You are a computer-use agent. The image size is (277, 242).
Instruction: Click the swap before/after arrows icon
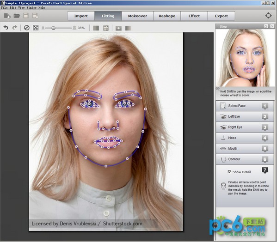click(x=106, y=28)
